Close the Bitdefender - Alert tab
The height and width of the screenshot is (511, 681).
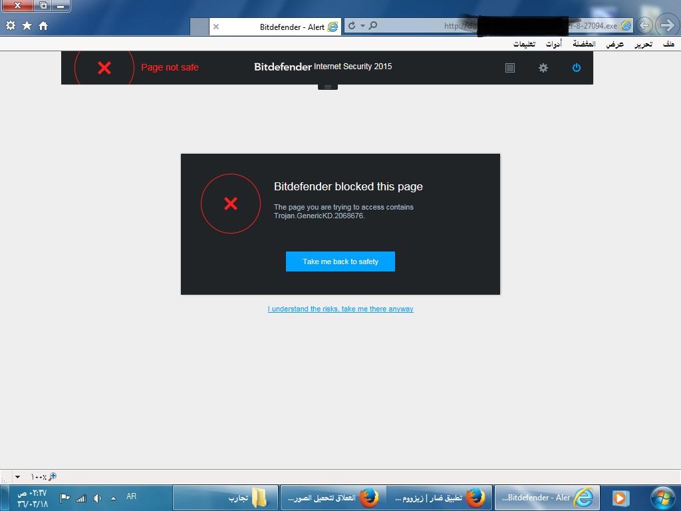coord(216,27)
